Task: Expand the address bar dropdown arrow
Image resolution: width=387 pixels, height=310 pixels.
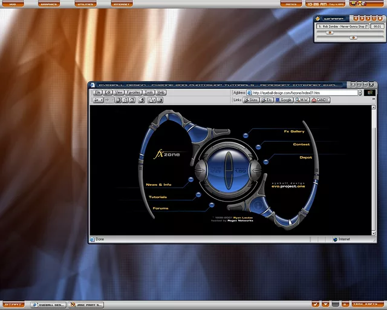Action: pos(361,93)
